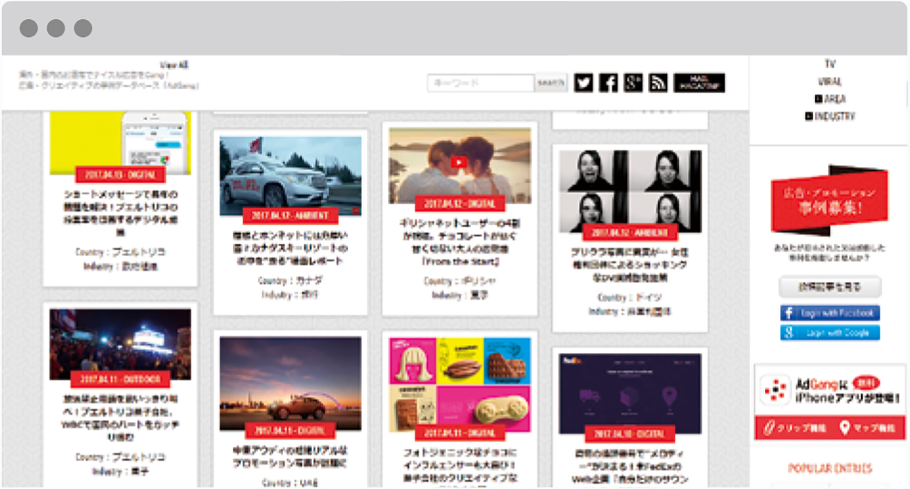Click the gray post-article button in sidebar
Viewport: 910px width, 489px height.
(x=830, y=287)
